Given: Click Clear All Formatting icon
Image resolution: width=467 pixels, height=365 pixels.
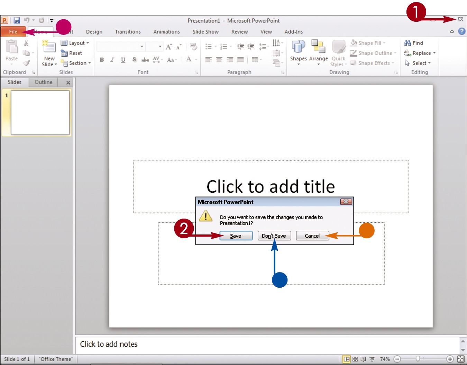Looking at the screenshot, I should [x=193, y=47].
